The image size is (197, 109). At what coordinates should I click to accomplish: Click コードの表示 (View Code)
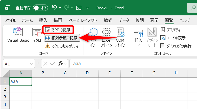(x=173, y=38)
